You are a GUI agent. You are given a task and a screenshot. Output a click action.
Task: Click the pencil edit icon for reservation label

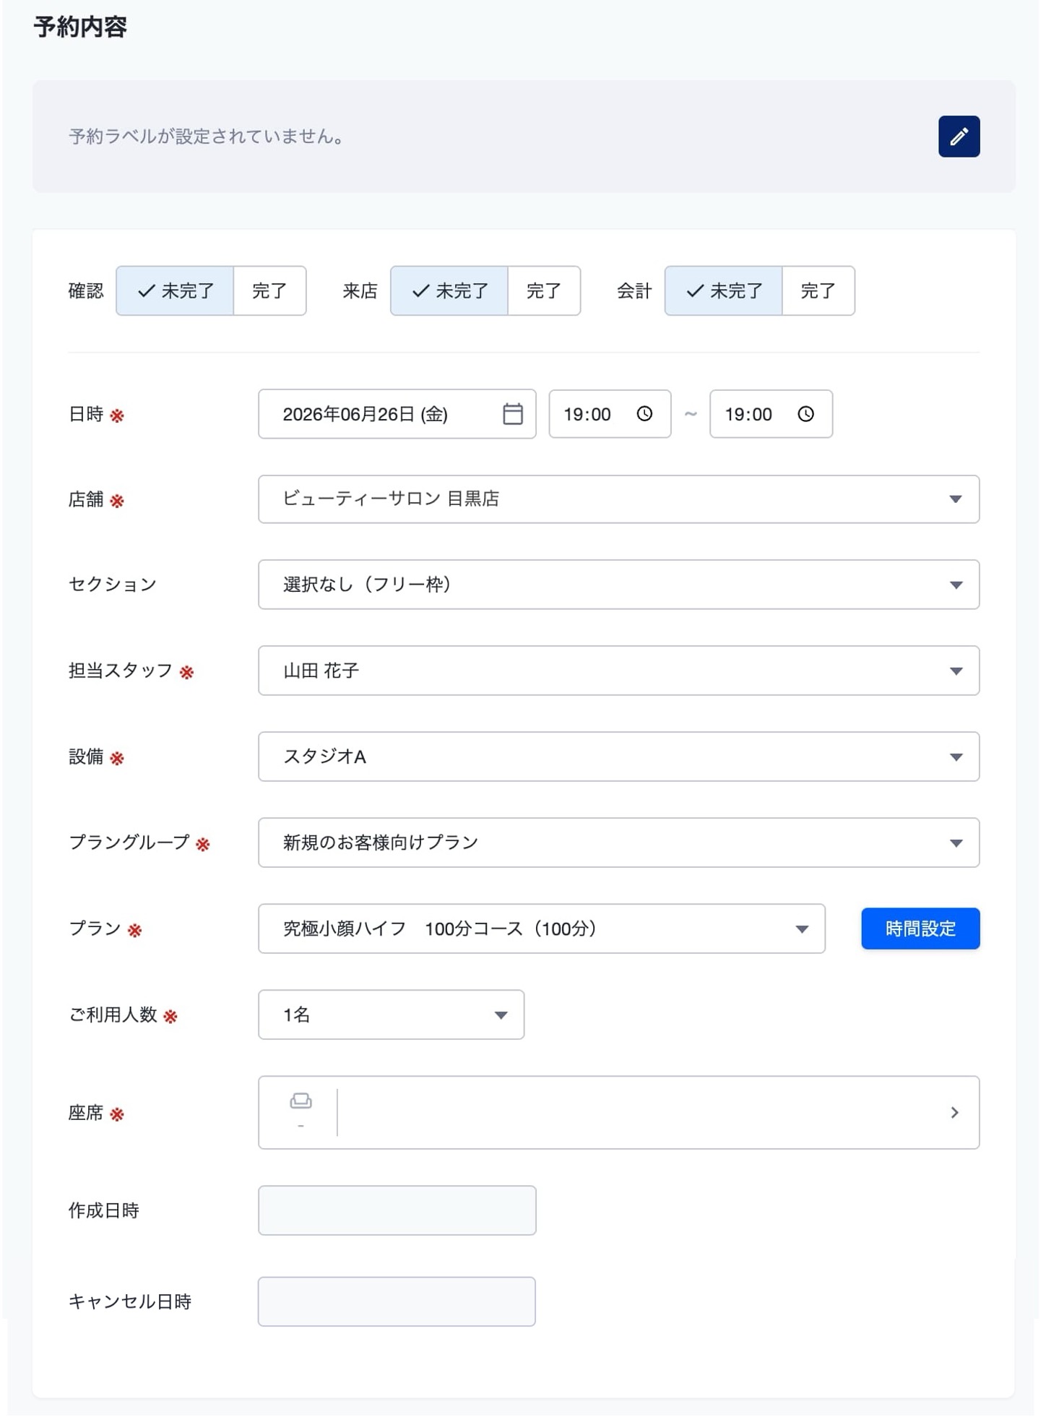pyautogui.click(x=959, y=136)
